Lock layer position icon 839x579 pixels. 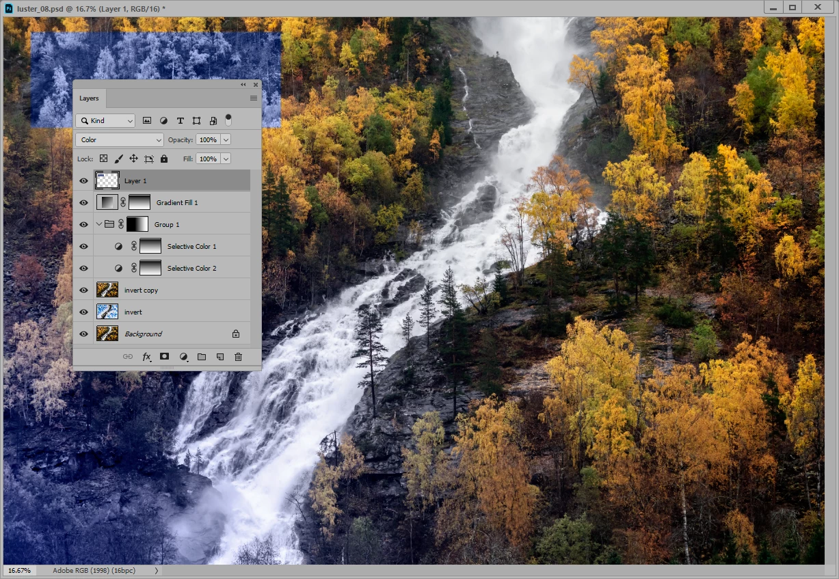pos(134,159)
